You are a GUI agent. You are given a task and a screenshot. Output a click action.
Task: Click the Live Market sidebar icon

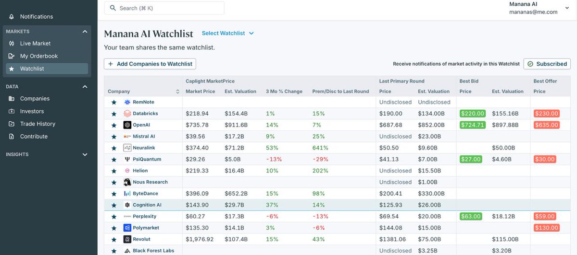(12, 44)
